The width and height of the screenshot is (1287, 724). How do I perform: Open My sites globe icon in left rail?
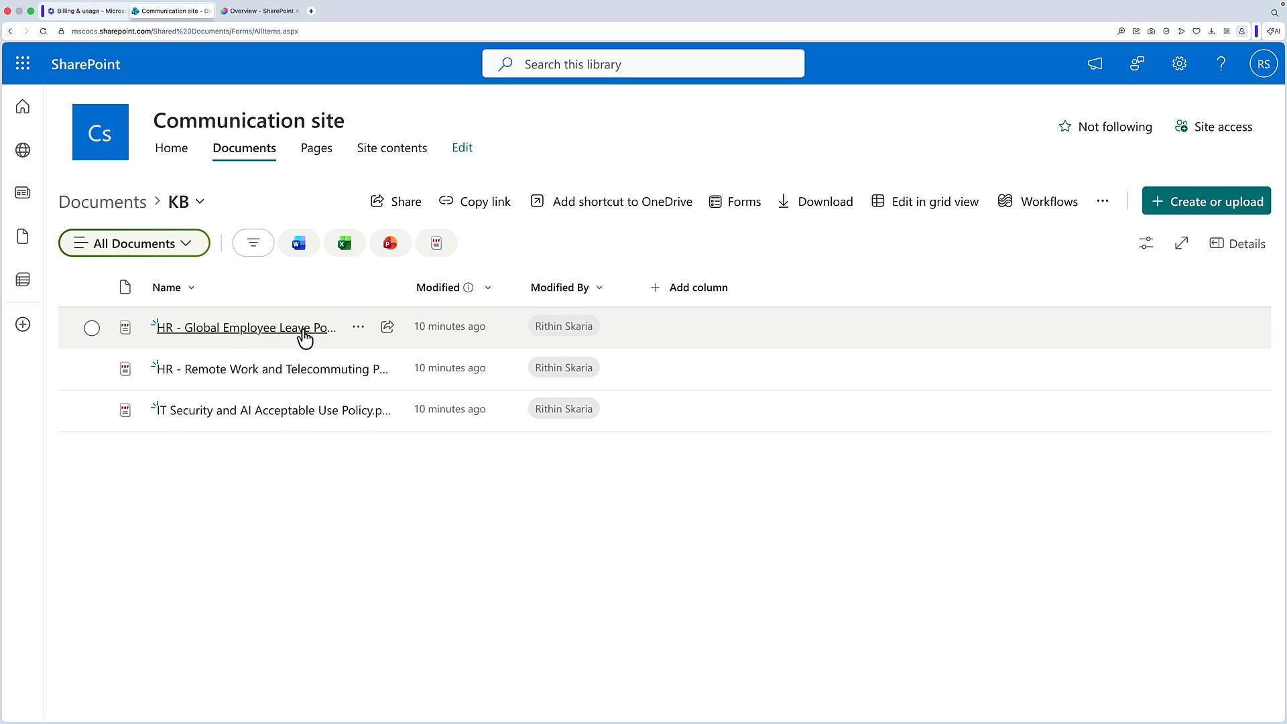click(23, 150)
